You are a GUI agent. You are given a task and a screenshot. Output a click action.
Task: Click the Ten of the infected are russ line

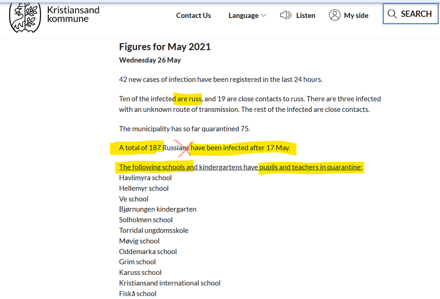tap(250, 99)
